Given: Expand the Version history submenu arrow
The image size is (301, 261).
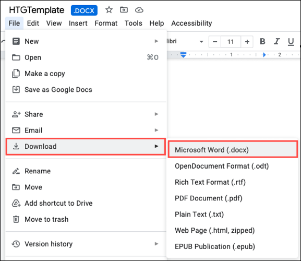Looking at the screenshot, I should (156, 244).
